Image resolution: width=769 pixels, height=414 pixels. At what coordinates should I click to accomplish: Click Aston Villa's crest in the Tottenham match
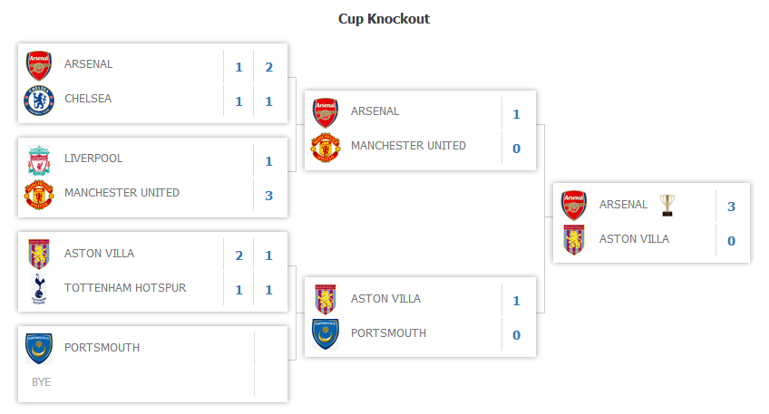click(39, 255)
